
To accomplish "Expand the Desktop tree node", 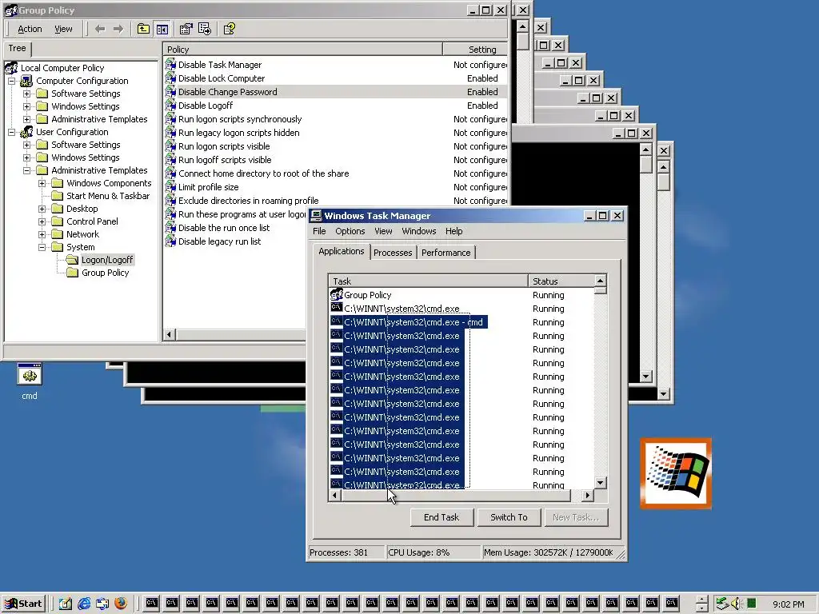I will coord(42,209).
